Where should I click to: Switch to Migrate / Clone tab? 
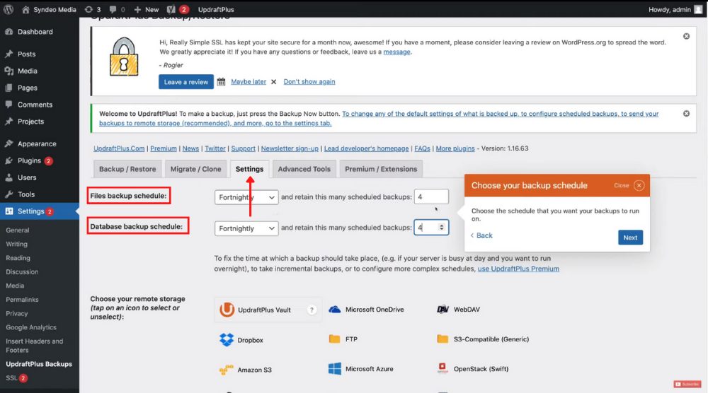coord(195,169)
